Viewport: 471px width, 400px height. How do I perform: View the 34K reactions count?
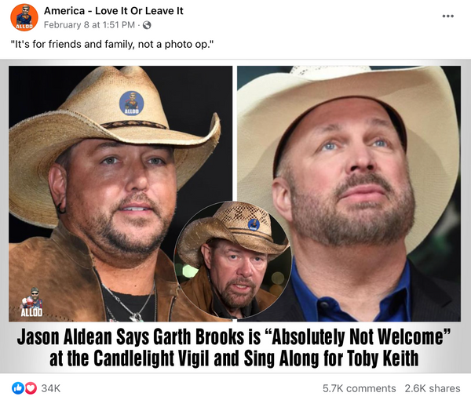coord(51,388)
